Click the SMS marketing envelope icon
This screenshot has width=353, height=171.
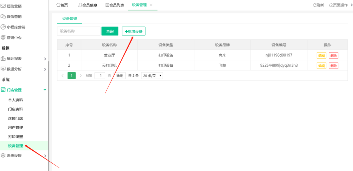[x=3, y=6]
